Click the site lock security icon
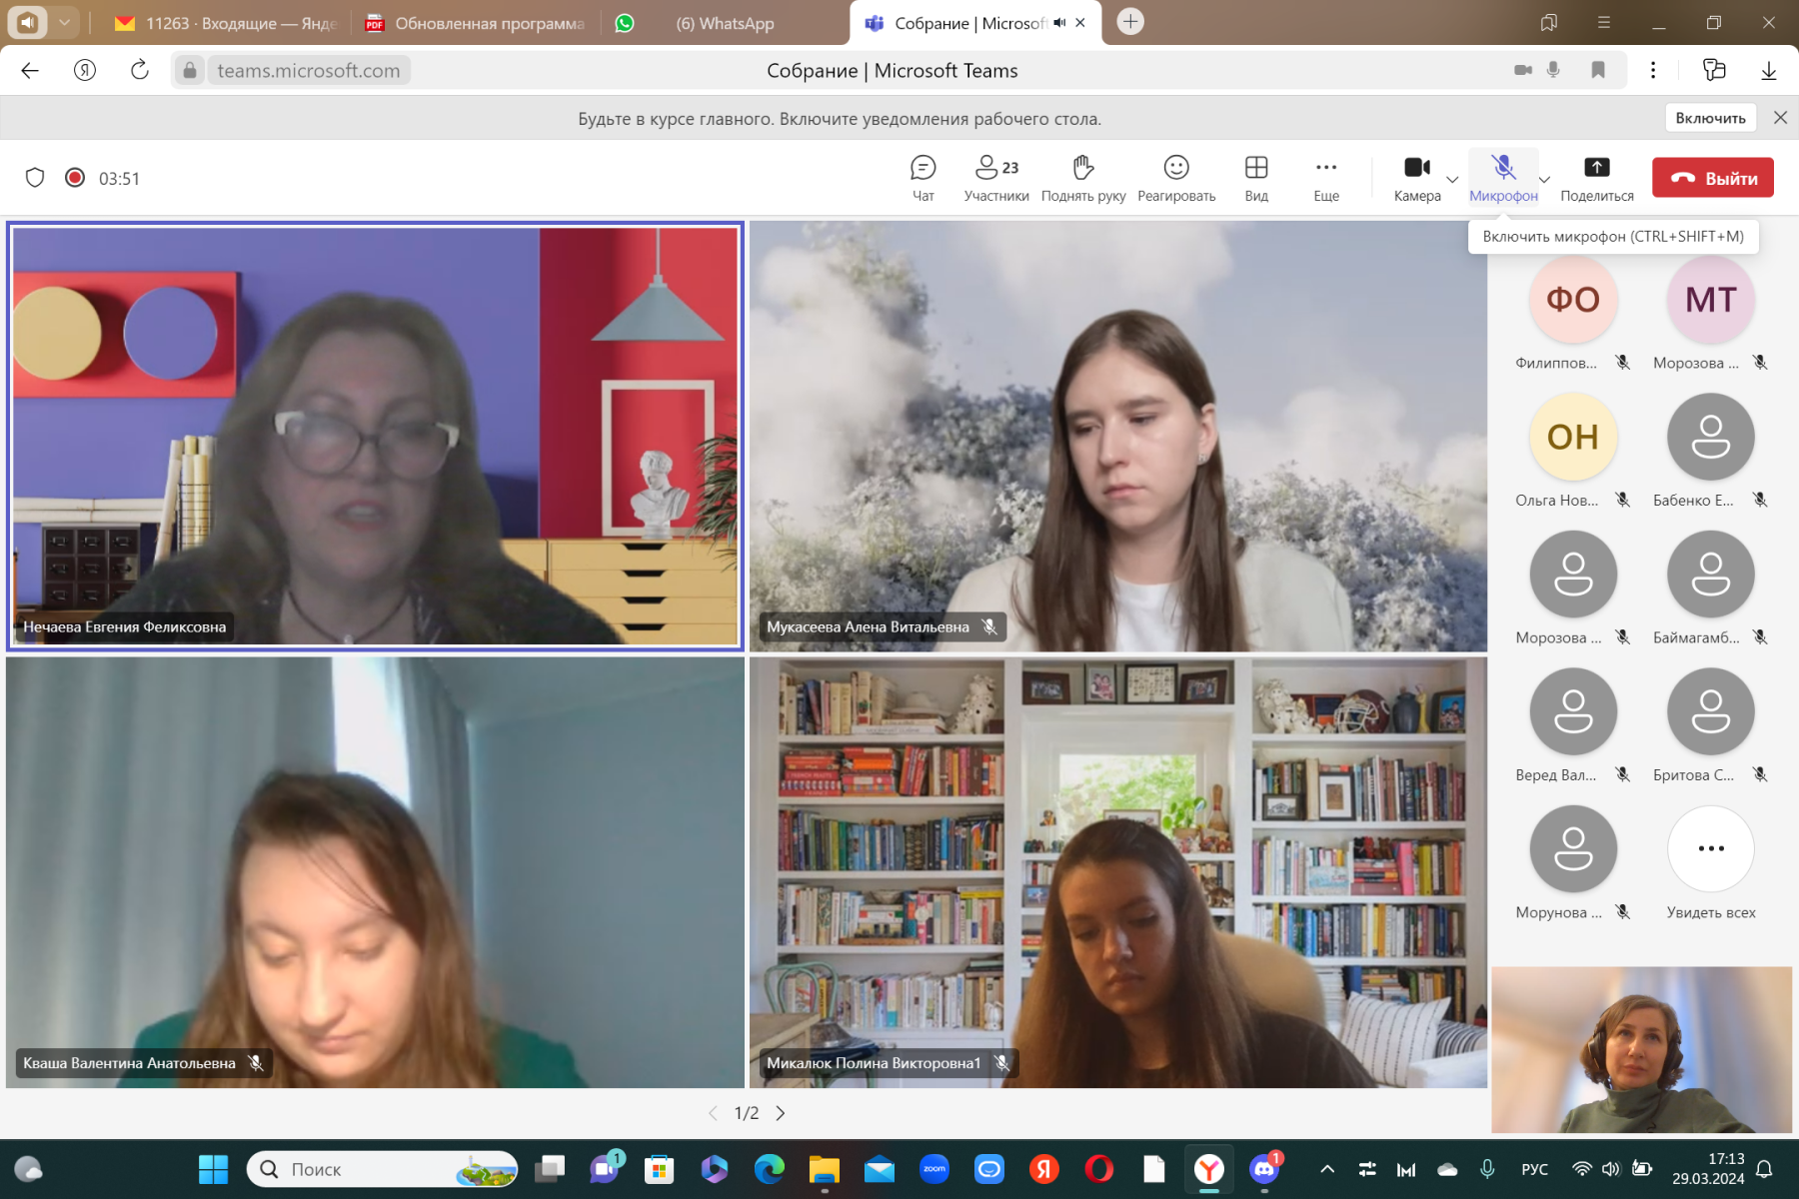The height and width of the screenshot is (1199, 1799). click(x=190, y=70)
